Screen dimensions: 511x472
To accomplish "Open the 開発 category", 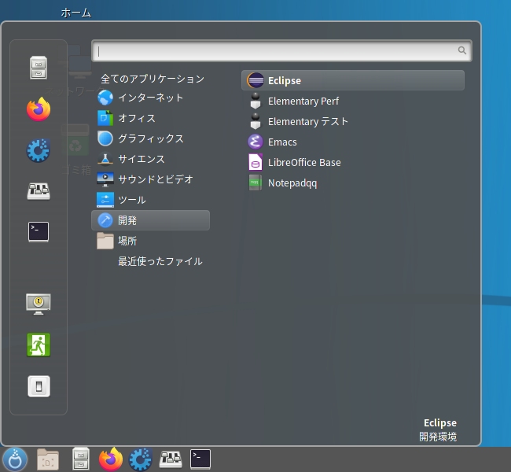I will [x=151, y=220].
